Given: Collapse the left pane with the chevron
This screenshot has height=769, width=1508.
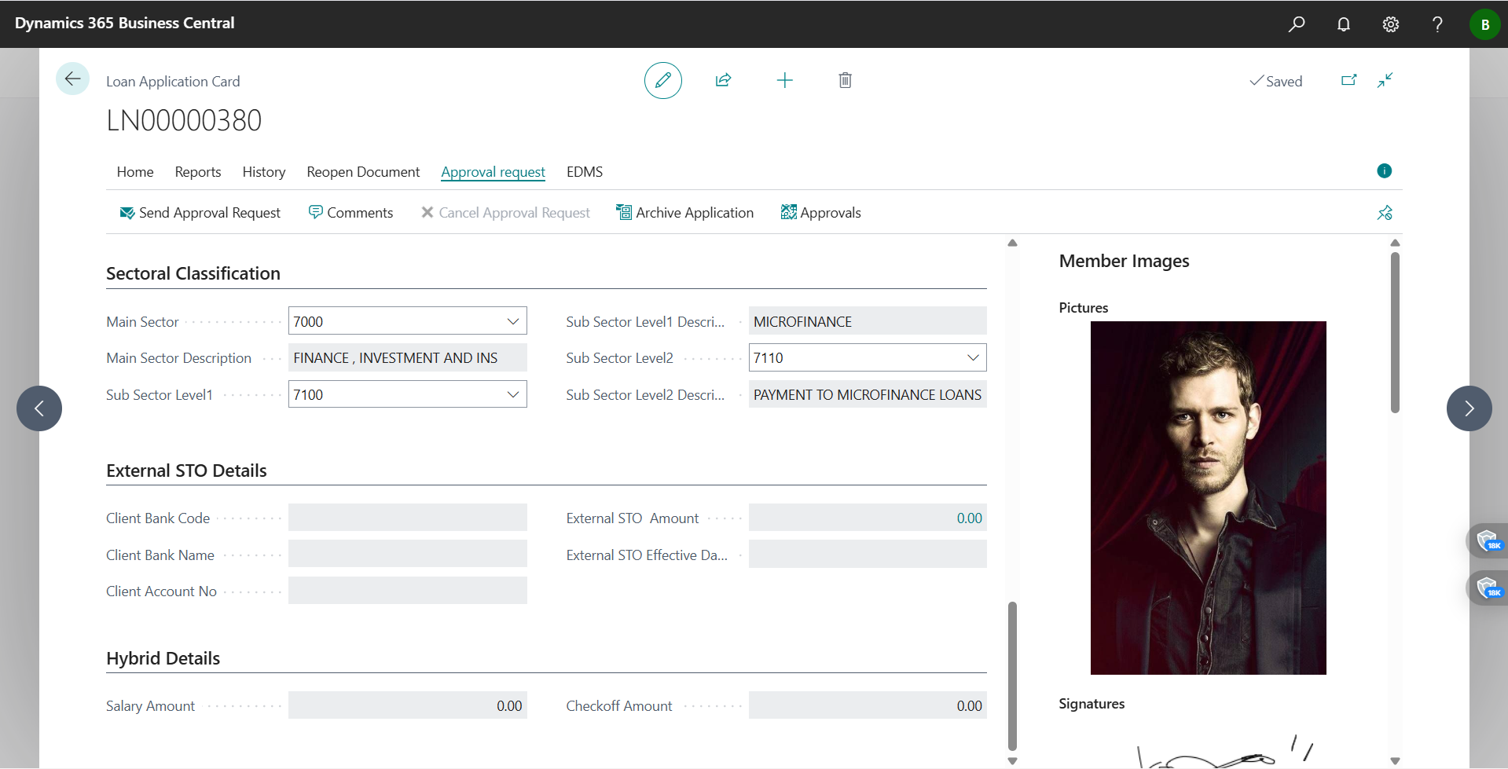Looking at the screenshot, I should [x=38, y=408].
